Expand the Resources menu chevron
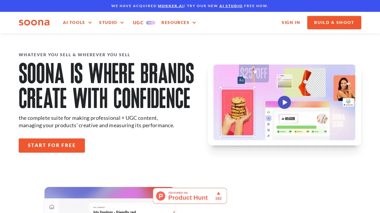Image resolution: width=380 pixels, height=213 pixels. pos(194,23)
